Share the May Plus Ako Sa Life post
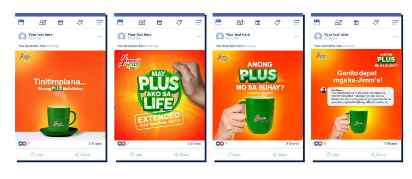Viewport: 412px width, 179px height. tap(181, 154)
